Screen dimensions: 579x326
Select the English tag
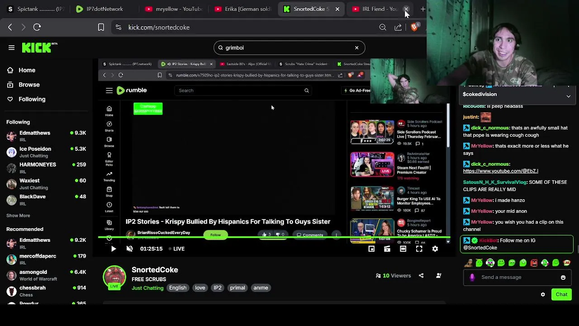(x=178, y=288)
